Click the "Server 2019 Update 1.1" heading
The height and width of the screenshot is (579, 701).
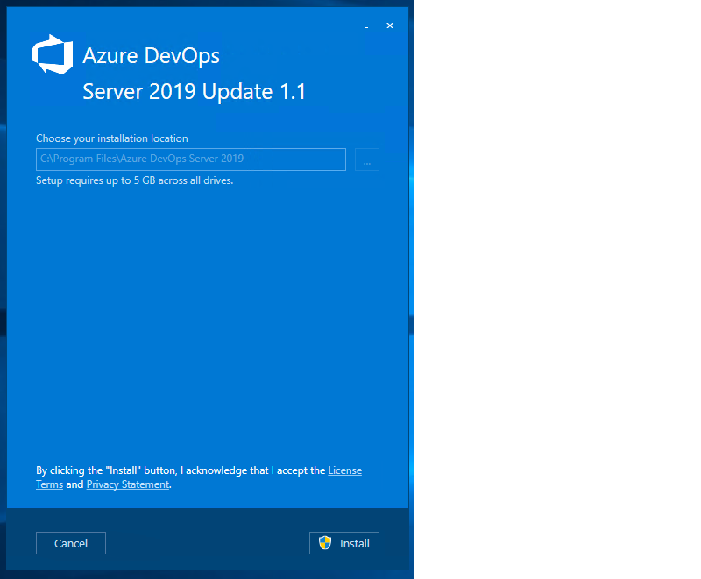194,92
